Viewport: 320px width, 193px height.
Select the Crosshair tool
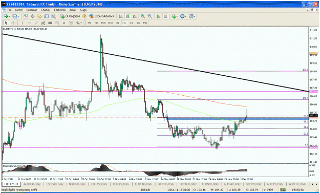13,23
